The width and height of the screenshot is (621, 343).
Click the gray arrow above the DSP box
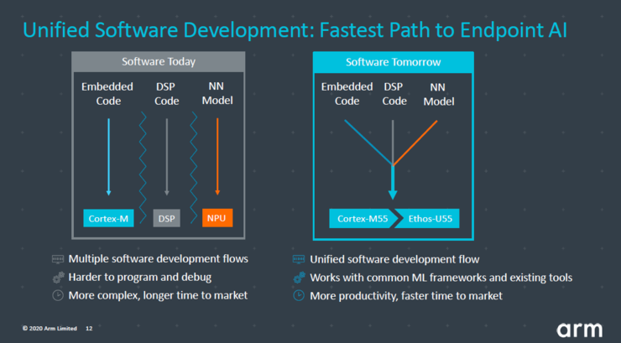click(x=166, y=157)
